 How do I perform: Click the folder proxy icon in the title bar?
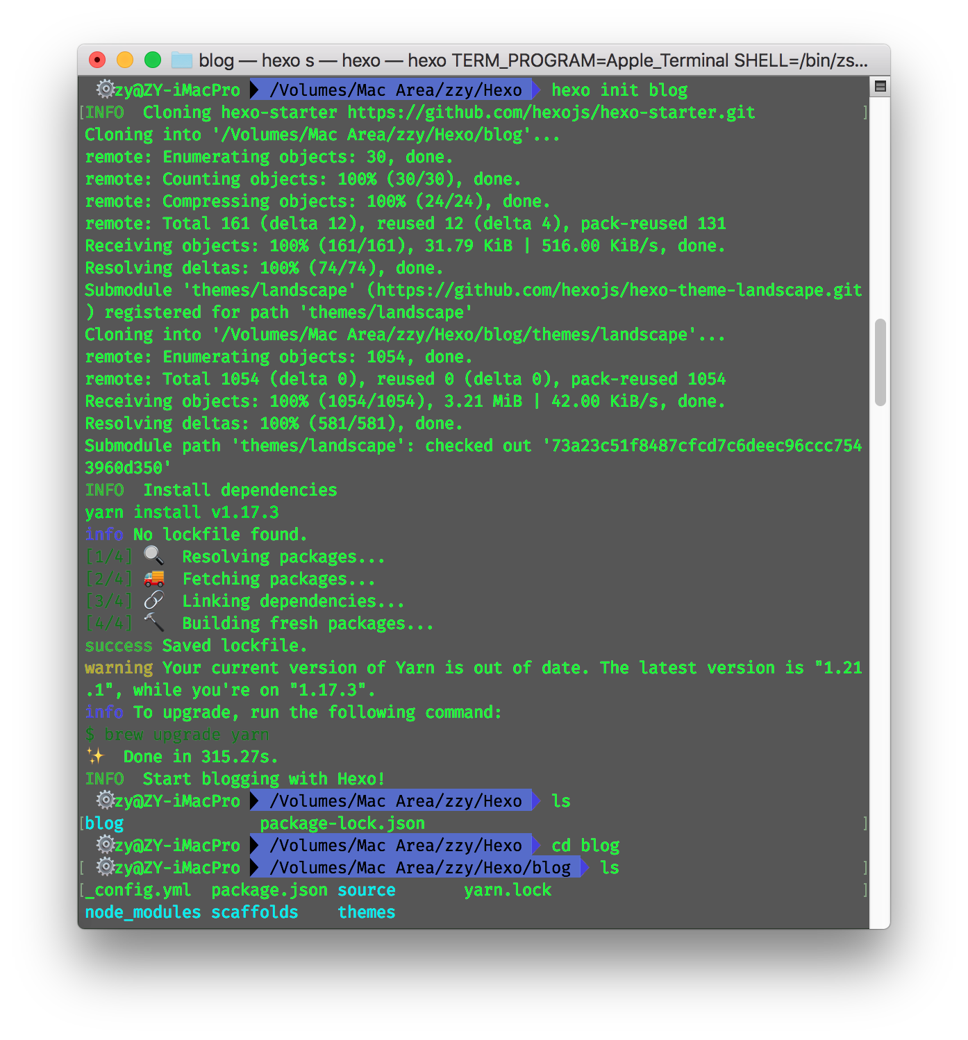tap(182, 60)
